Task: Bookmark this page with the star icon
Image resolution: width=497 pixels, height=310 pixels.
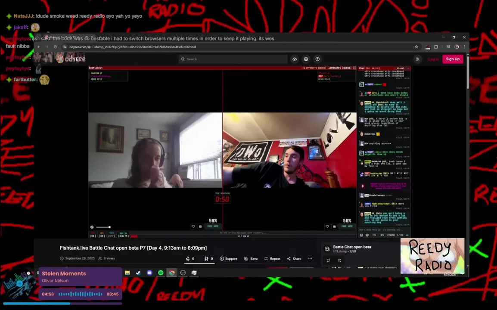Action: click(x=416, y=47)
